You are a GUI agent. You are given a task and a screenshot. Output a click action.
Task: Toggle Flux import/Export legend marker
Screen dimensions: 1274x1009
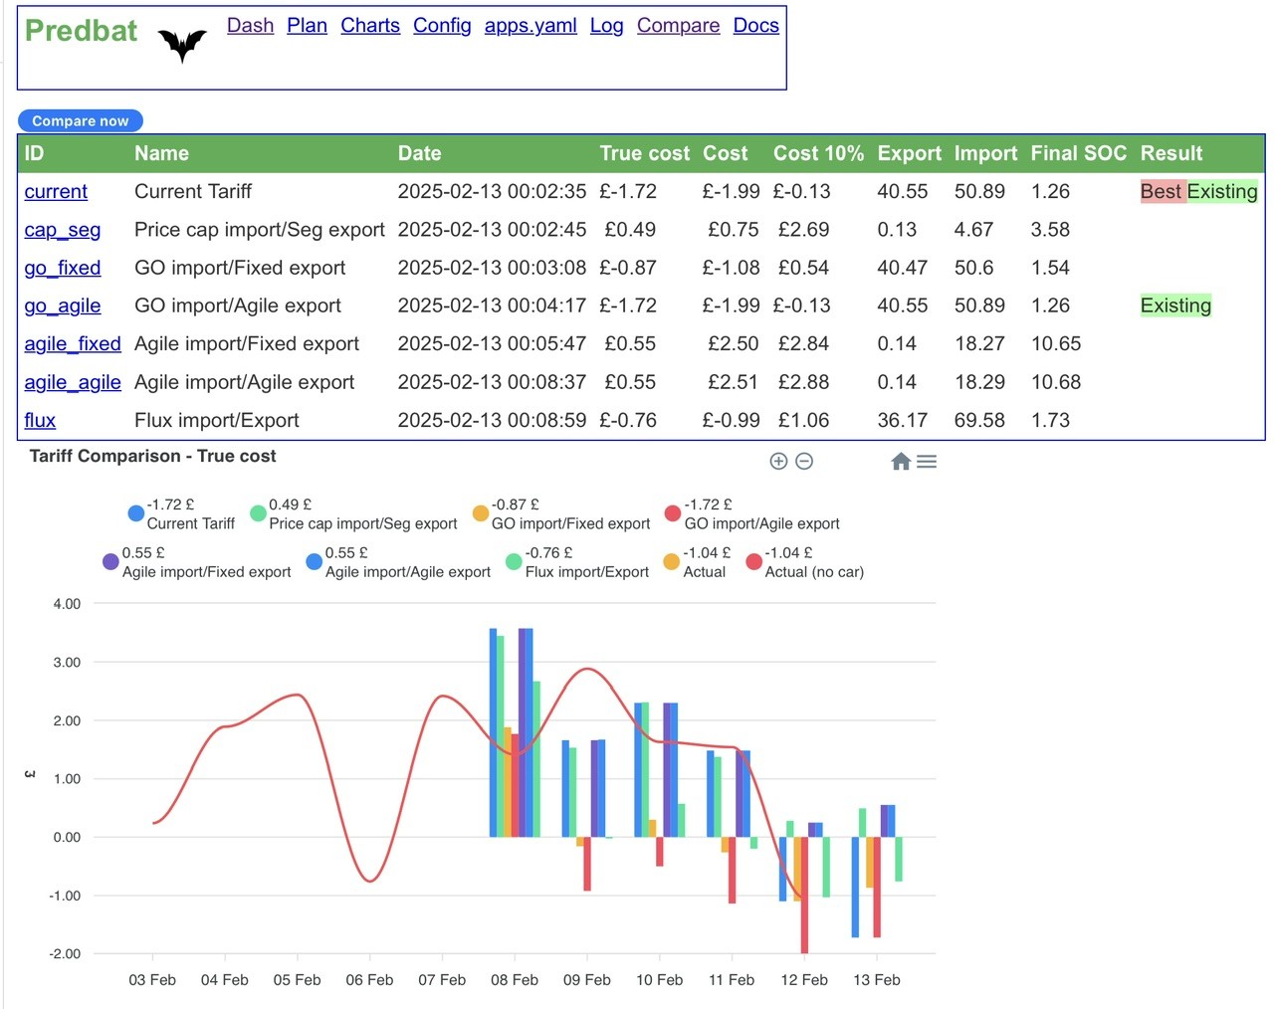tap(514, 562)
